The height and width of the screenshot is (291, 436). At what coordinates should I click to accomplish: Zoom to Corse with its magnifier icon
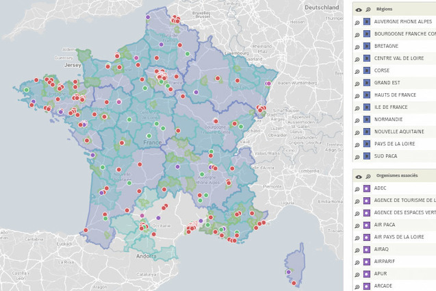click(357, 71)
